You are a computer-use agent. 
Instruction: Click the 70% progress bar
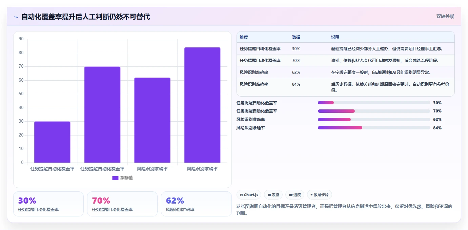374,111
